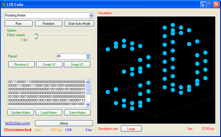221x137 pixels.
Task: Open the Rotating Matrix effect dropdown
Action: click(91, 15)
